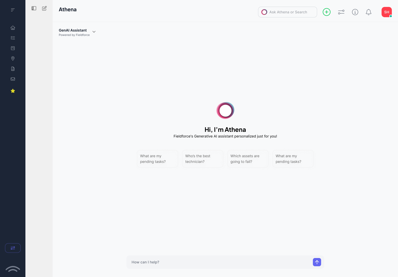398x277 pixels.
Task: Select 'Who's the best technician?' suggestion
Action: [x=203, y=159]
